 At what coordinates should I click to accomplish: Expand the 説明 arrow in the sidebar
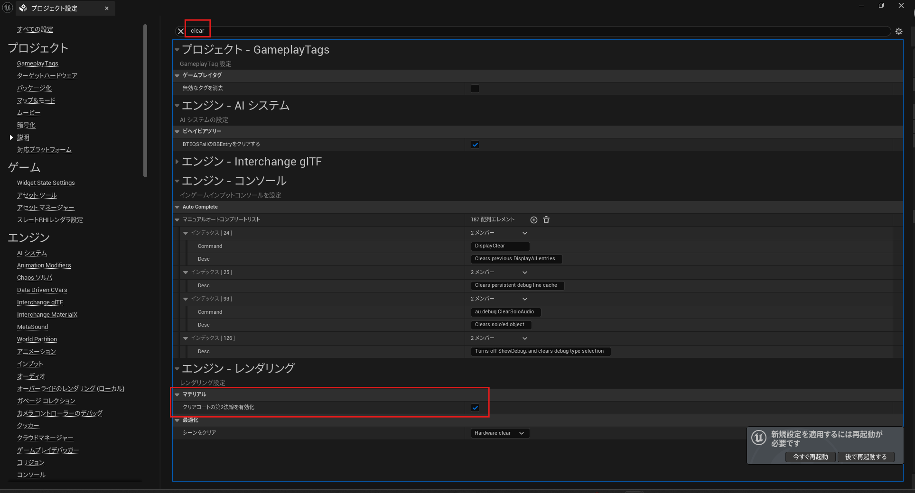pyautogui.click(x=11, y=137)
